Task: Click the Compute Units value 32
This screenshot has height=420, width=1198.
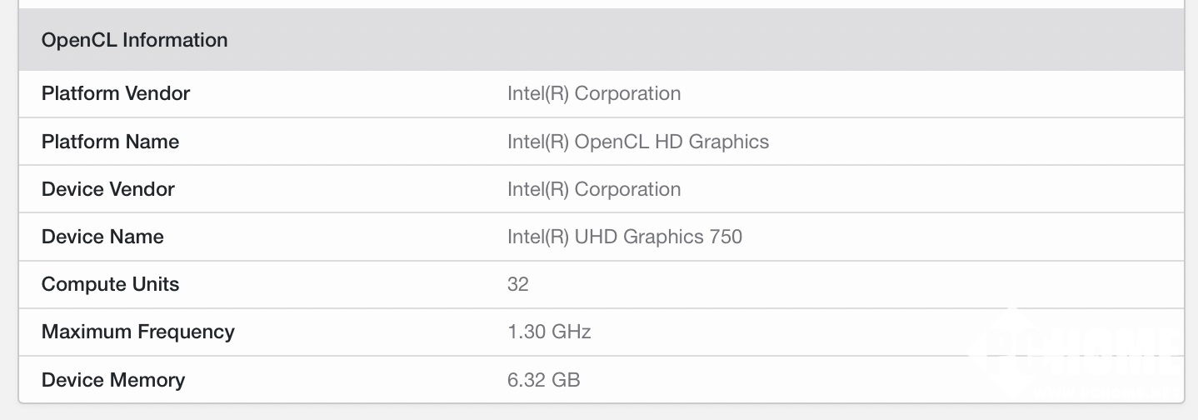Action: coord(518,284)
